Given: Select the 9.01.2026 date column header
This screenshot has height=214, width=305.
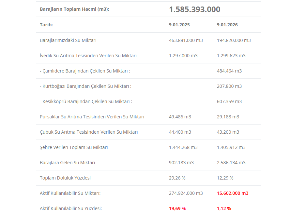Looking at the screenshot, I should tap(227, 25).
